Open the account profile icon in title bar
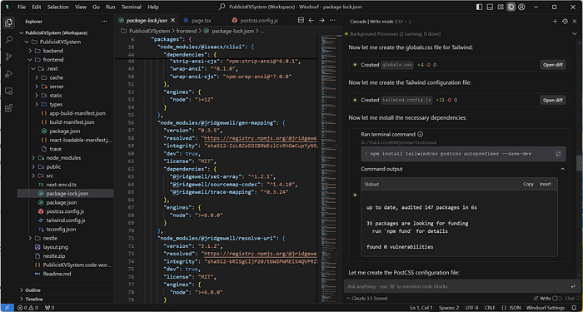 point(521,7)
